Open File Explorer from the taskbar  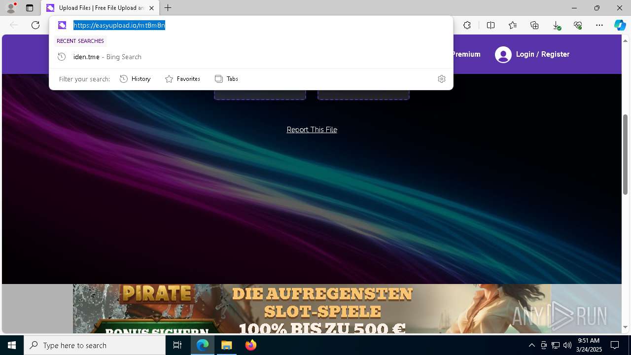click(x=227, y=345)
